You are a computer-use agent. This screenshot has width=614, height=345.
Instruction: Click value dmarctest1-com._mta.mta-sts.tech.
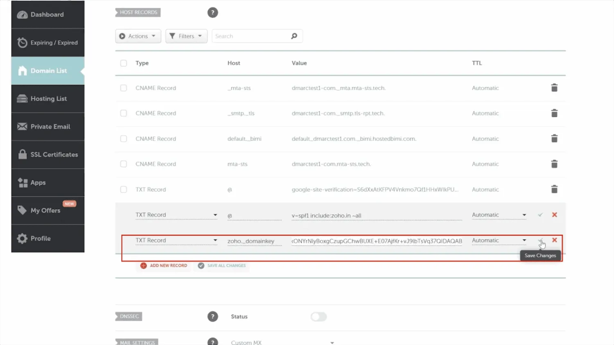(339, 88)
